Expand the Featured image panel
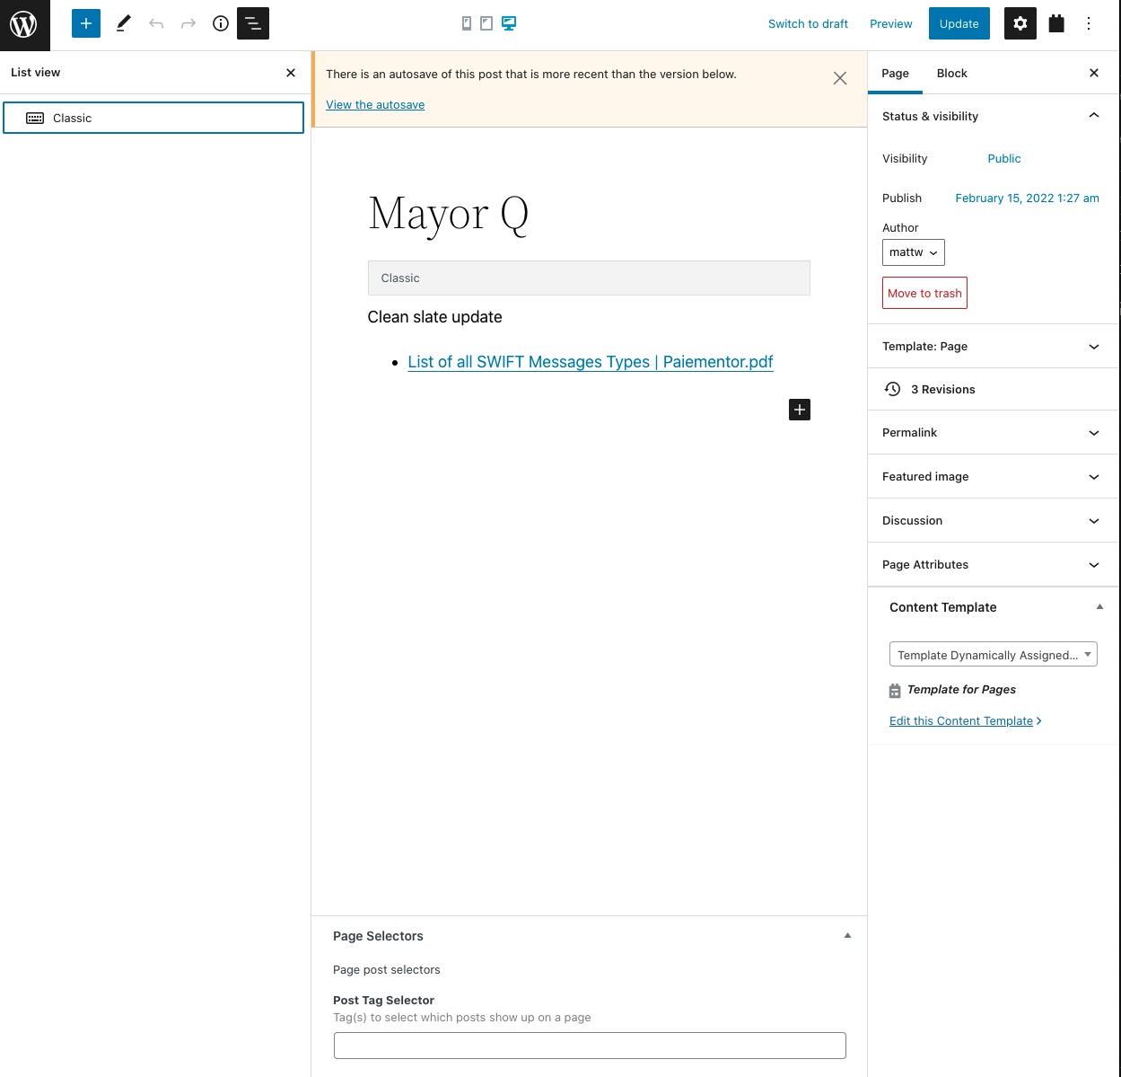 [x=993, y=477]
